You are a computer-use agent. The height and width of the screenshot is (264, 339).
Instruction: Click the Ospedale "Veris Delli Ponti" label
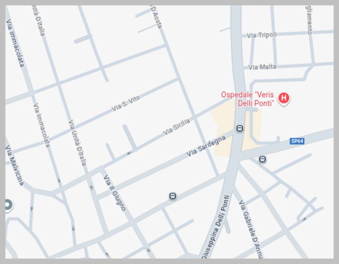click(247, 99)
